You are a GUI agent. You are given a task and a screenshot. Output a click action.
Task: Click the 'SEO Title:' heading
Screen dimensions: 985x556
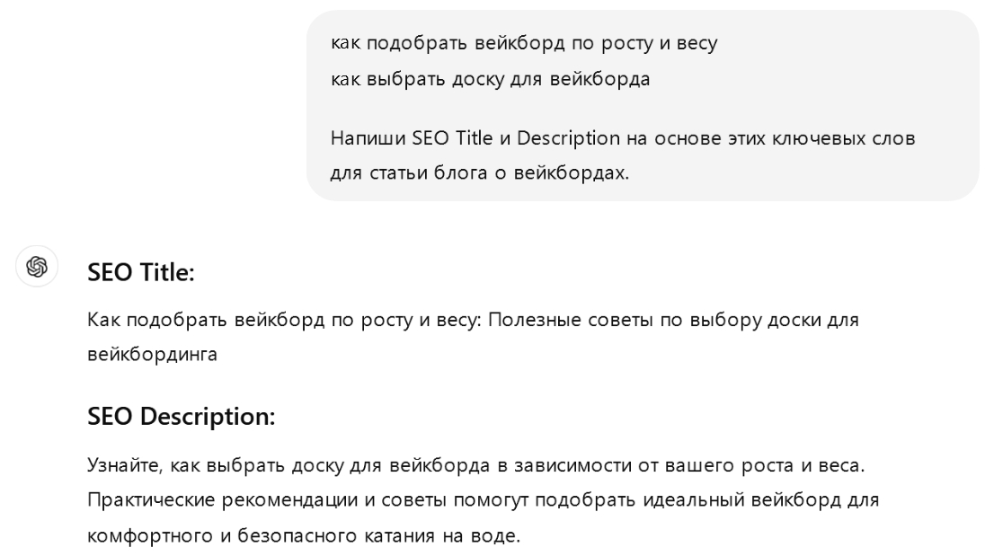tap(140, 274)
